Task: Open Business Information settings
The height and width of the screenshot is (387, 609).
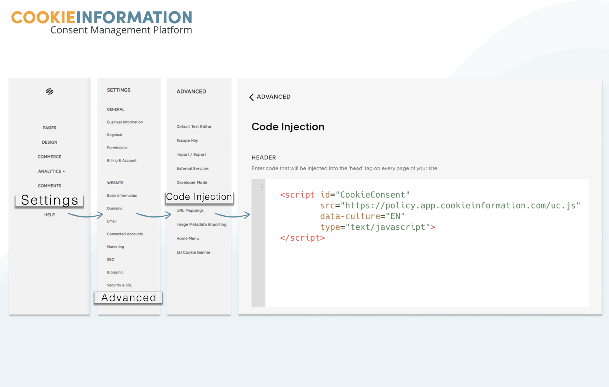Action: 125,122
